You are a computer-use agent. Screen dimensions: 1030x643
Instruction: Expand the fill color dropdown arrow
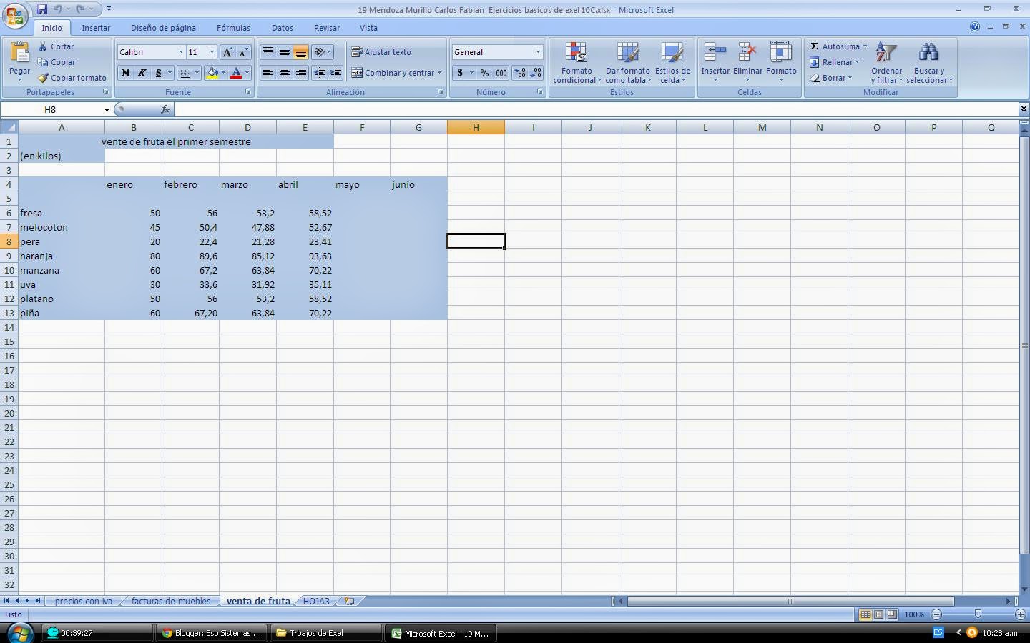click(222, 72)
